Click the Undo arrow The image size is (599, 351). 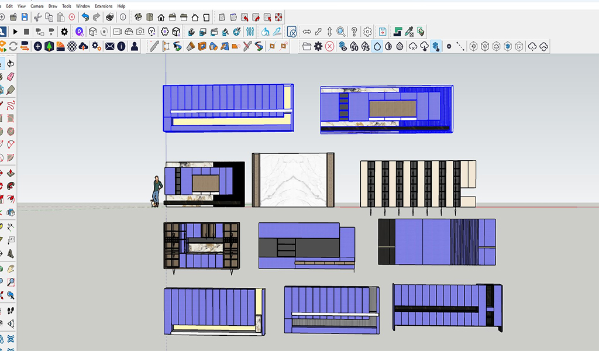pos(85,17)
